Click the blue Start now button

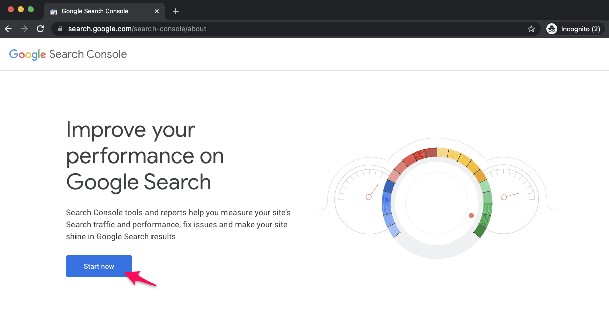point(99,266)
